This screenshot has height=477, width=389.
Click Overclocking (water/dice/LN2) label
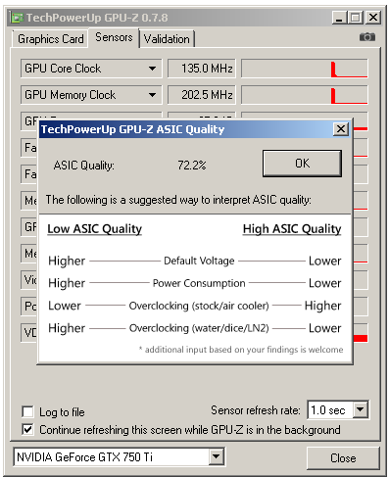[x=199, y=328]
